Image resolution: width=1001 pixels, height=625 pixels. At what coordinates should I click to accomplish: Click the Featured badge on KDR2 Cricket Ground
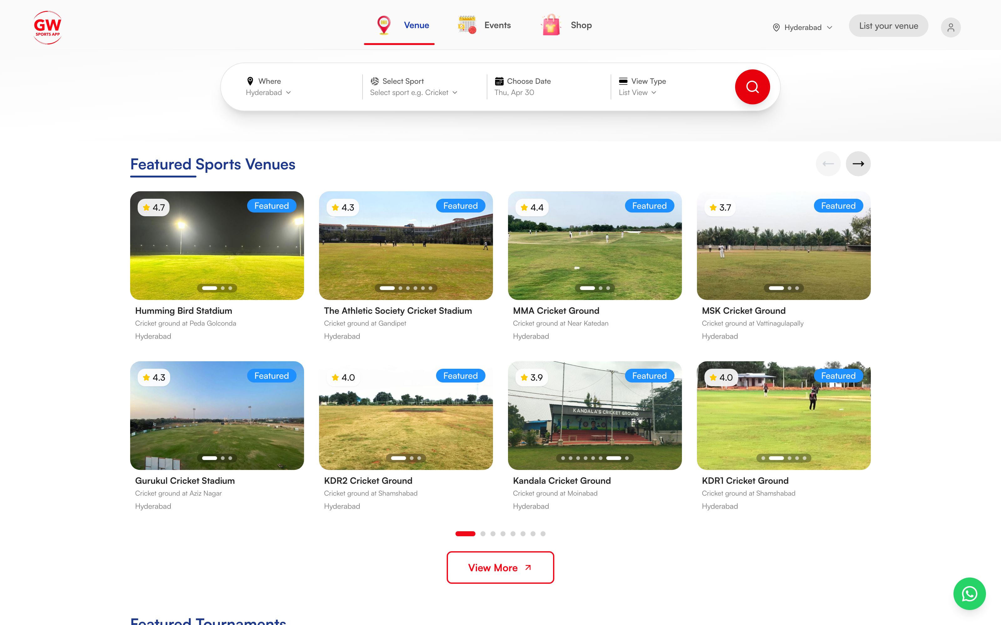(x=460, y=376)
